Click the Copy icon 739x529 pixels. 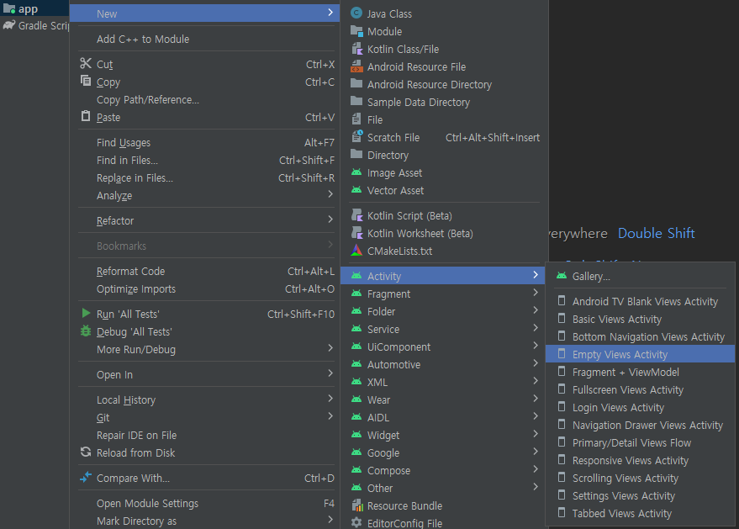pyautogui.click(x=86, y=81)
